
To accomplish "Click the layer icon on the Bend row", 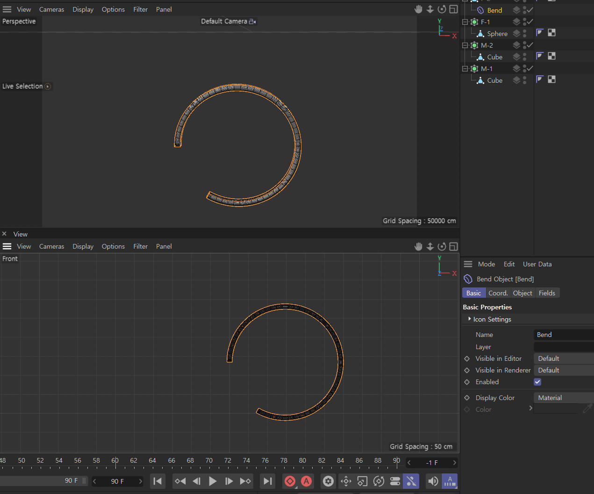I will point(516,10).
